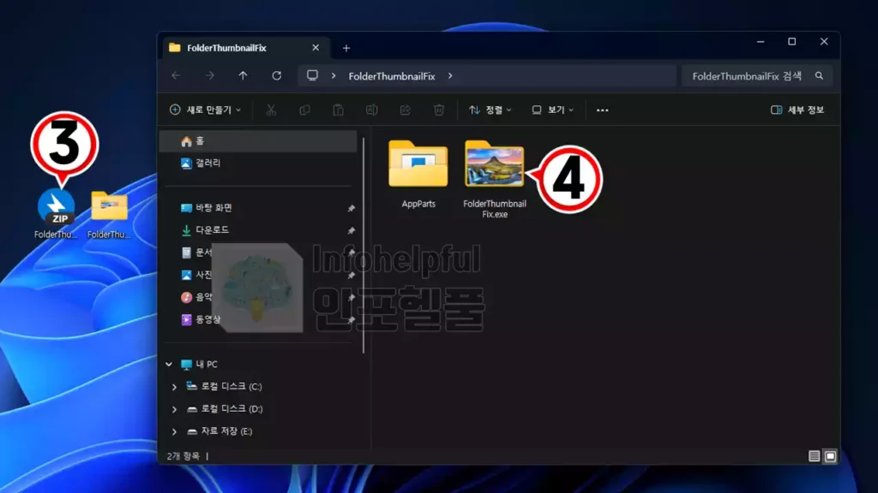Expand 자료 저장 (E:) drive node
Viewport: 878px width, 493px height.
click(x=174, y=431)
